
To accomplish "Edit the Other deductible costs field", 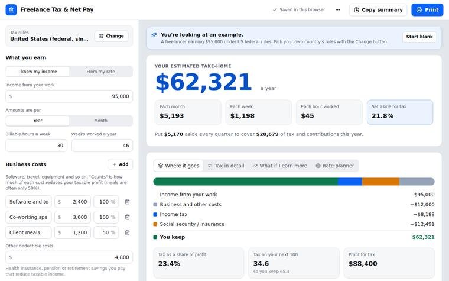I will pos(69,257).
